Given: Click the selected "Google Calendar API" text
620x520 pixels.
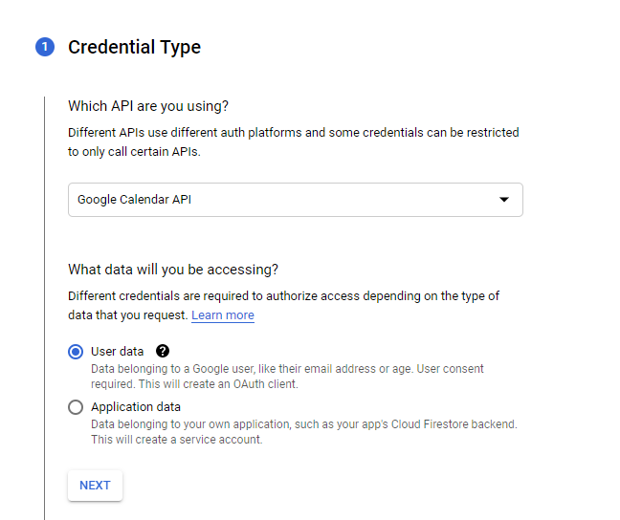Looking at the screenshot, I should coord(135,200).
